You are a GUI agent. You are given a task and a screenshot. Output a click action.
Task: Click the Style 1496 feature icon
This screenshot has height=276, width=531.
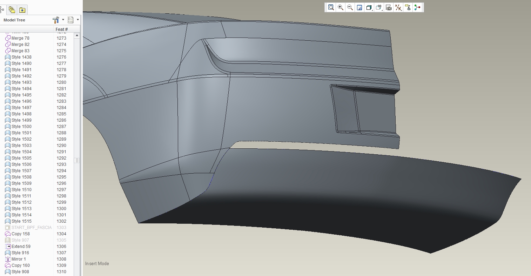click(8, 101)
